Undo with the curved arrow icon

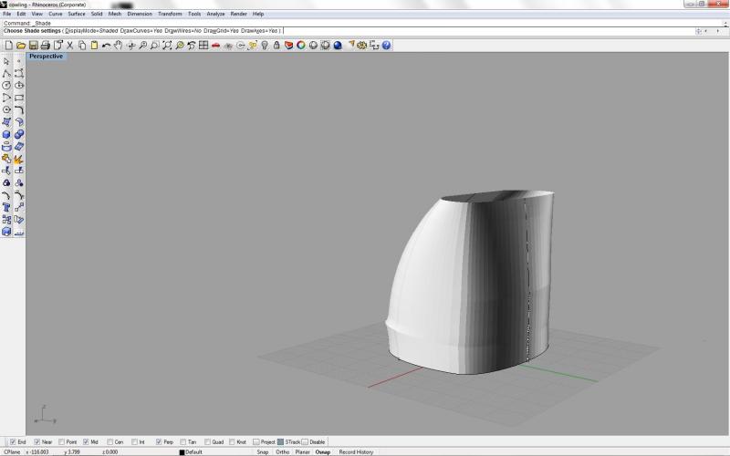[106, 45]
